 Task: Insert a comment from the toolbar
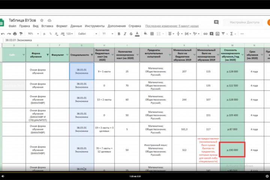[x=211, y=34]
